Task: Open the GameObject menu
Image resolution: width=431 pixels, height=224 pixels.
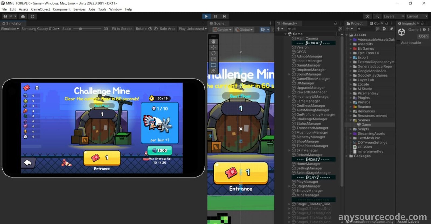Action: 40,9
